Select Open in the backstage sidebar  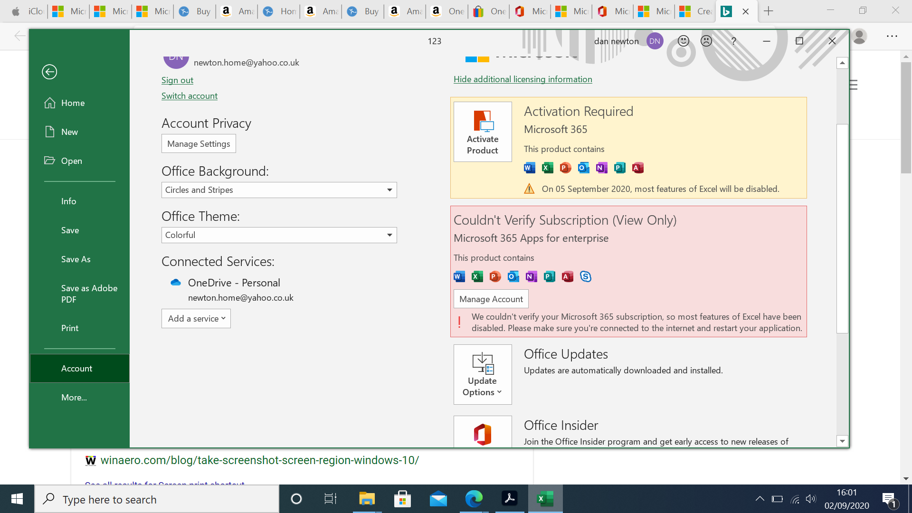(x=79, y=161)
